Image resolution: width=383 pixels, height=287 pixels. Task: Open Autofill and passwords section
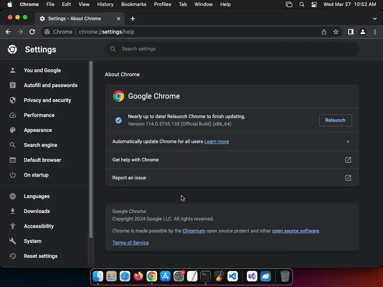click(x=50, y=85)
